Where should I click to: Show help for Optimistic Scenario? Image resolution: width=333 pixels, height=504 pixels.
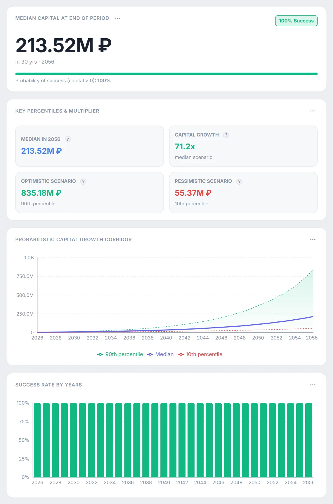[83, 181]
